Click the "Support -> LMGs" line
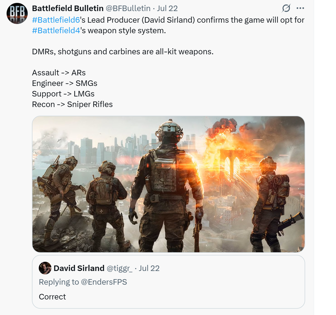The height and width of the screenshot is (315, 336). (x=63, y=94)
